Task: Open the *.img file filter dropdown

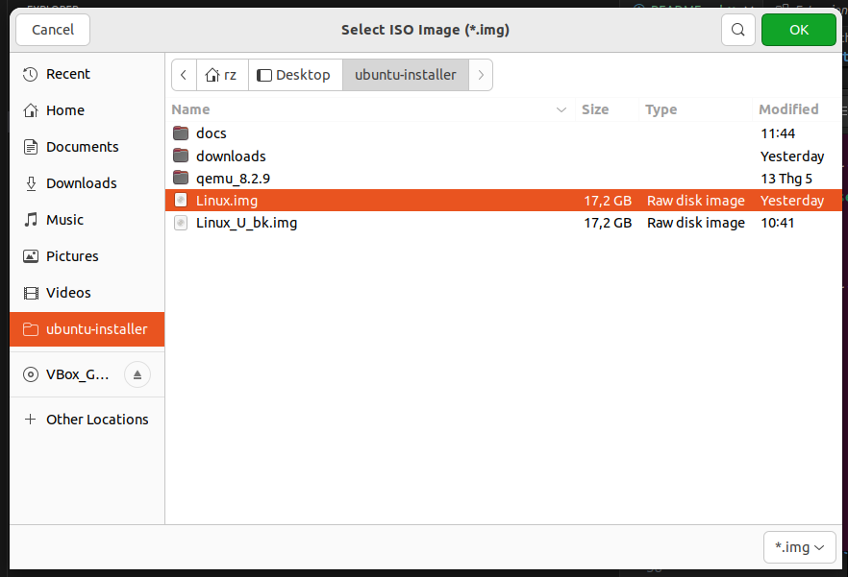Action: point(799,547)
